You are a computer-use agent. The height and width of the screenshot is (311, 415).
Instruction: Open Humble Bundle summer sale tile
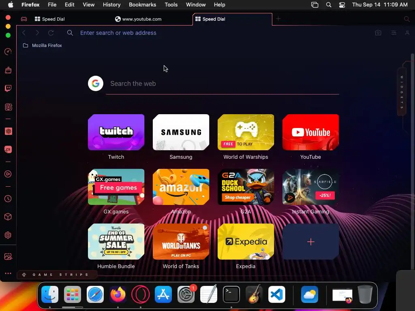coord(116,241)
